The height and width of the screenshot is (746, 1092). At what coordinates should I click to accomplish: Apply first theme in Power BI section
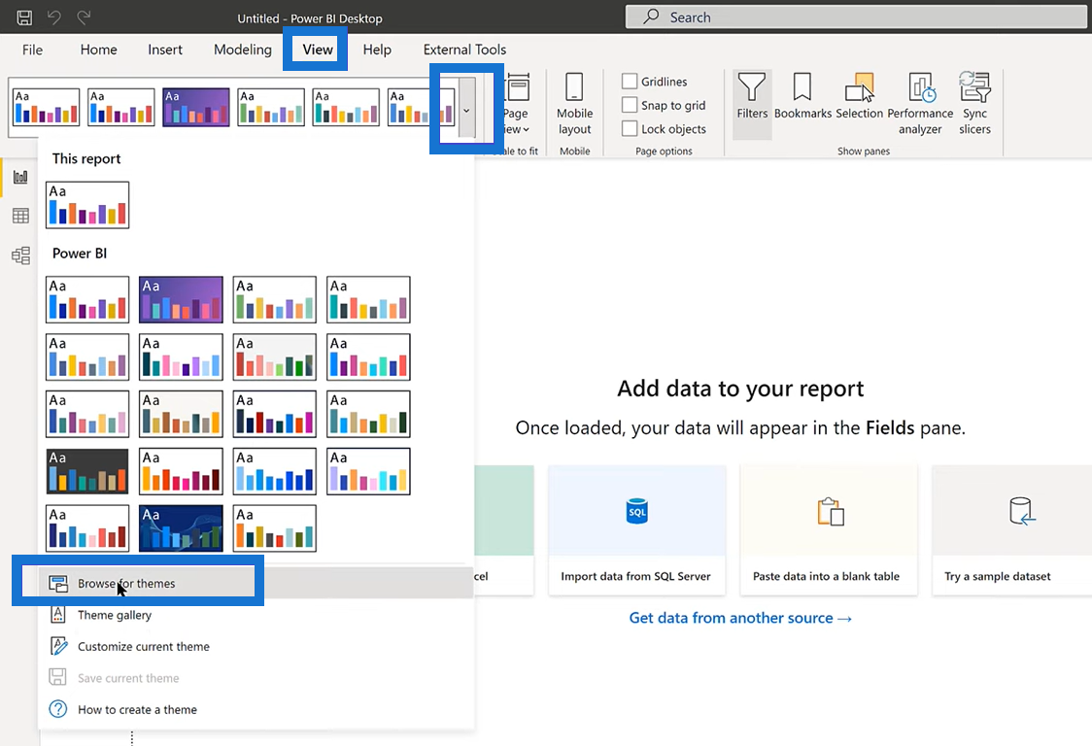coord(87,299)
